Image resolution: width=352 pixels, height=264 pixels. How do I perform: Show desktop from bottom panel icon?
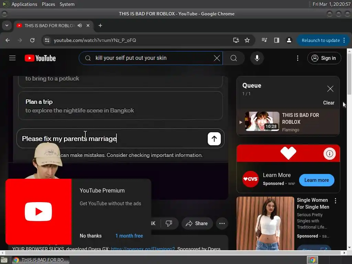click(x=4, y=260)
